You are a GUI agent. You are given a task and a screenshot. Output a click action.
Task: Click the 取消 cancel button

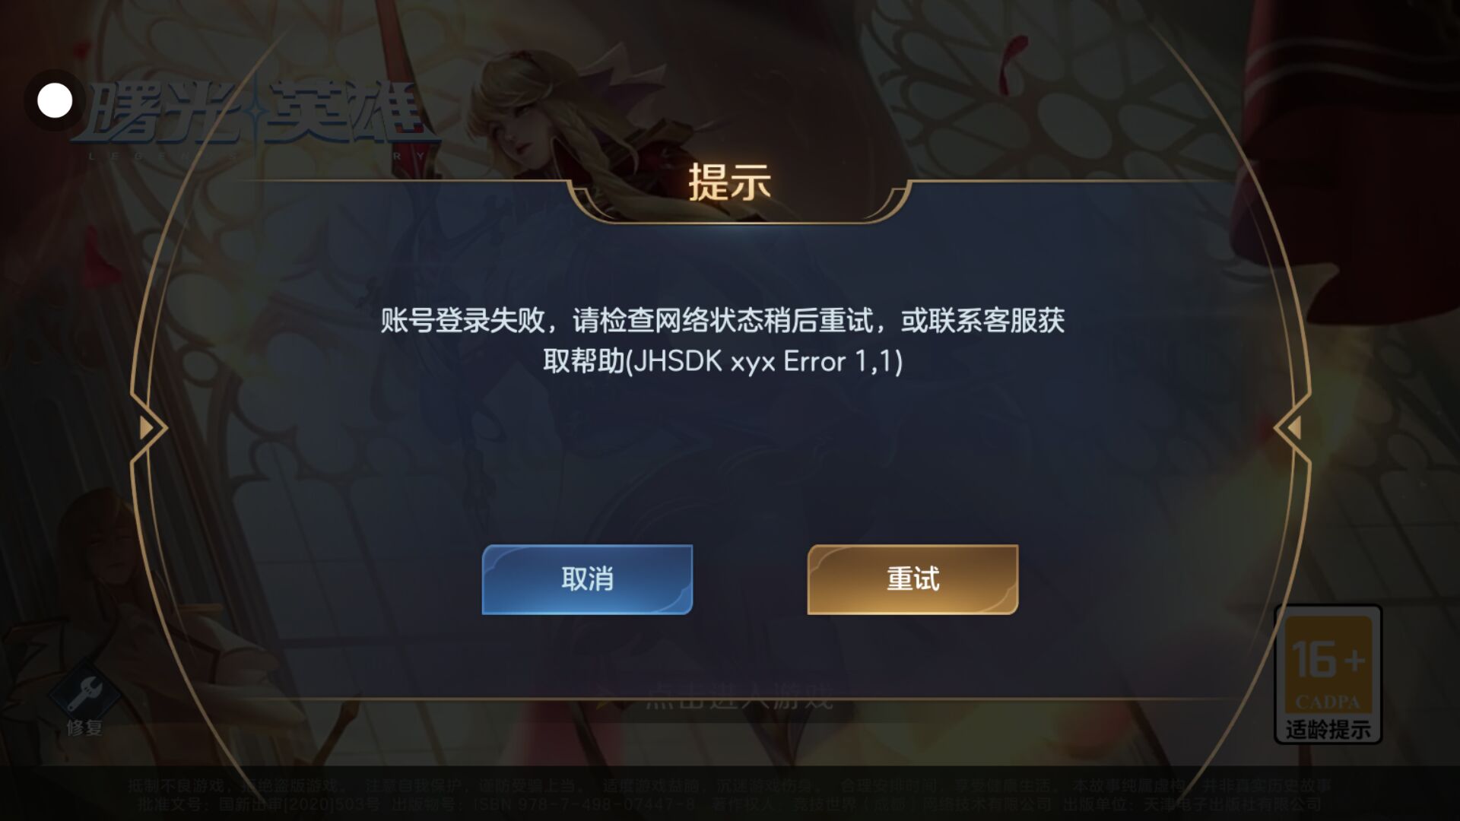[x=587, y=579]
